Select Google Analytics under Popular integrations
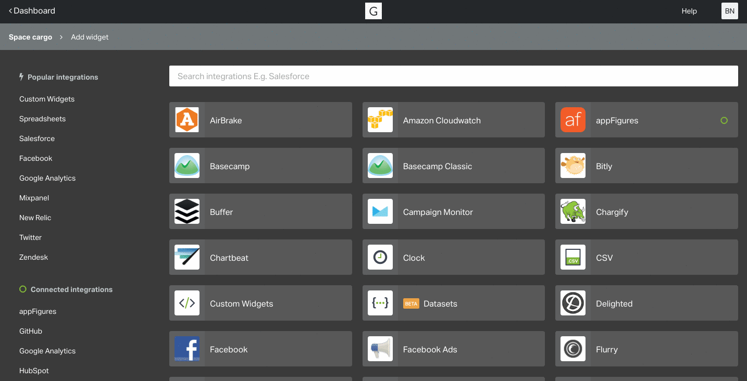747x381 pixels. 47,178
